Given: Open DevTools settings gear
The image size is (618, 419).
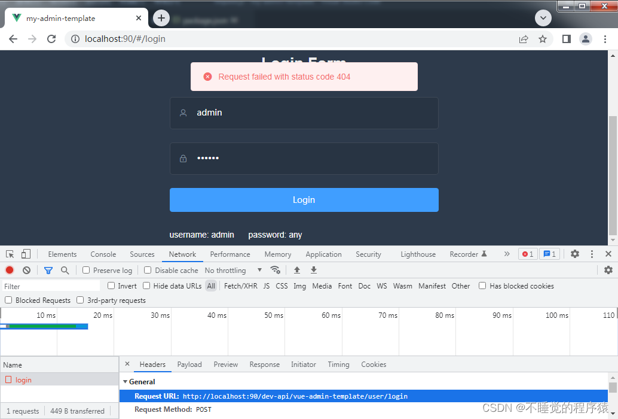Looking at the screenshot, I should (x=574, y=254).
